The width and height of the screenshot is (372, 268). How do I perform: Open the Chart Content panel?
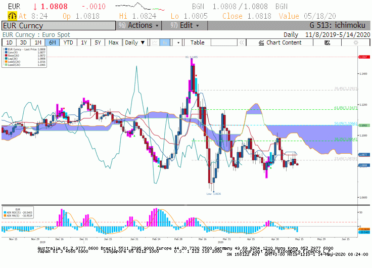[280, 42]
